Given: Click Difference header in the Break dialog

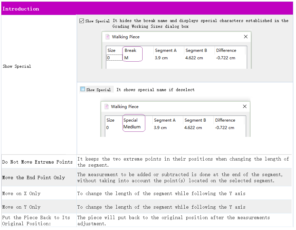Looking at the screenshot, I should tap(226, 50).
